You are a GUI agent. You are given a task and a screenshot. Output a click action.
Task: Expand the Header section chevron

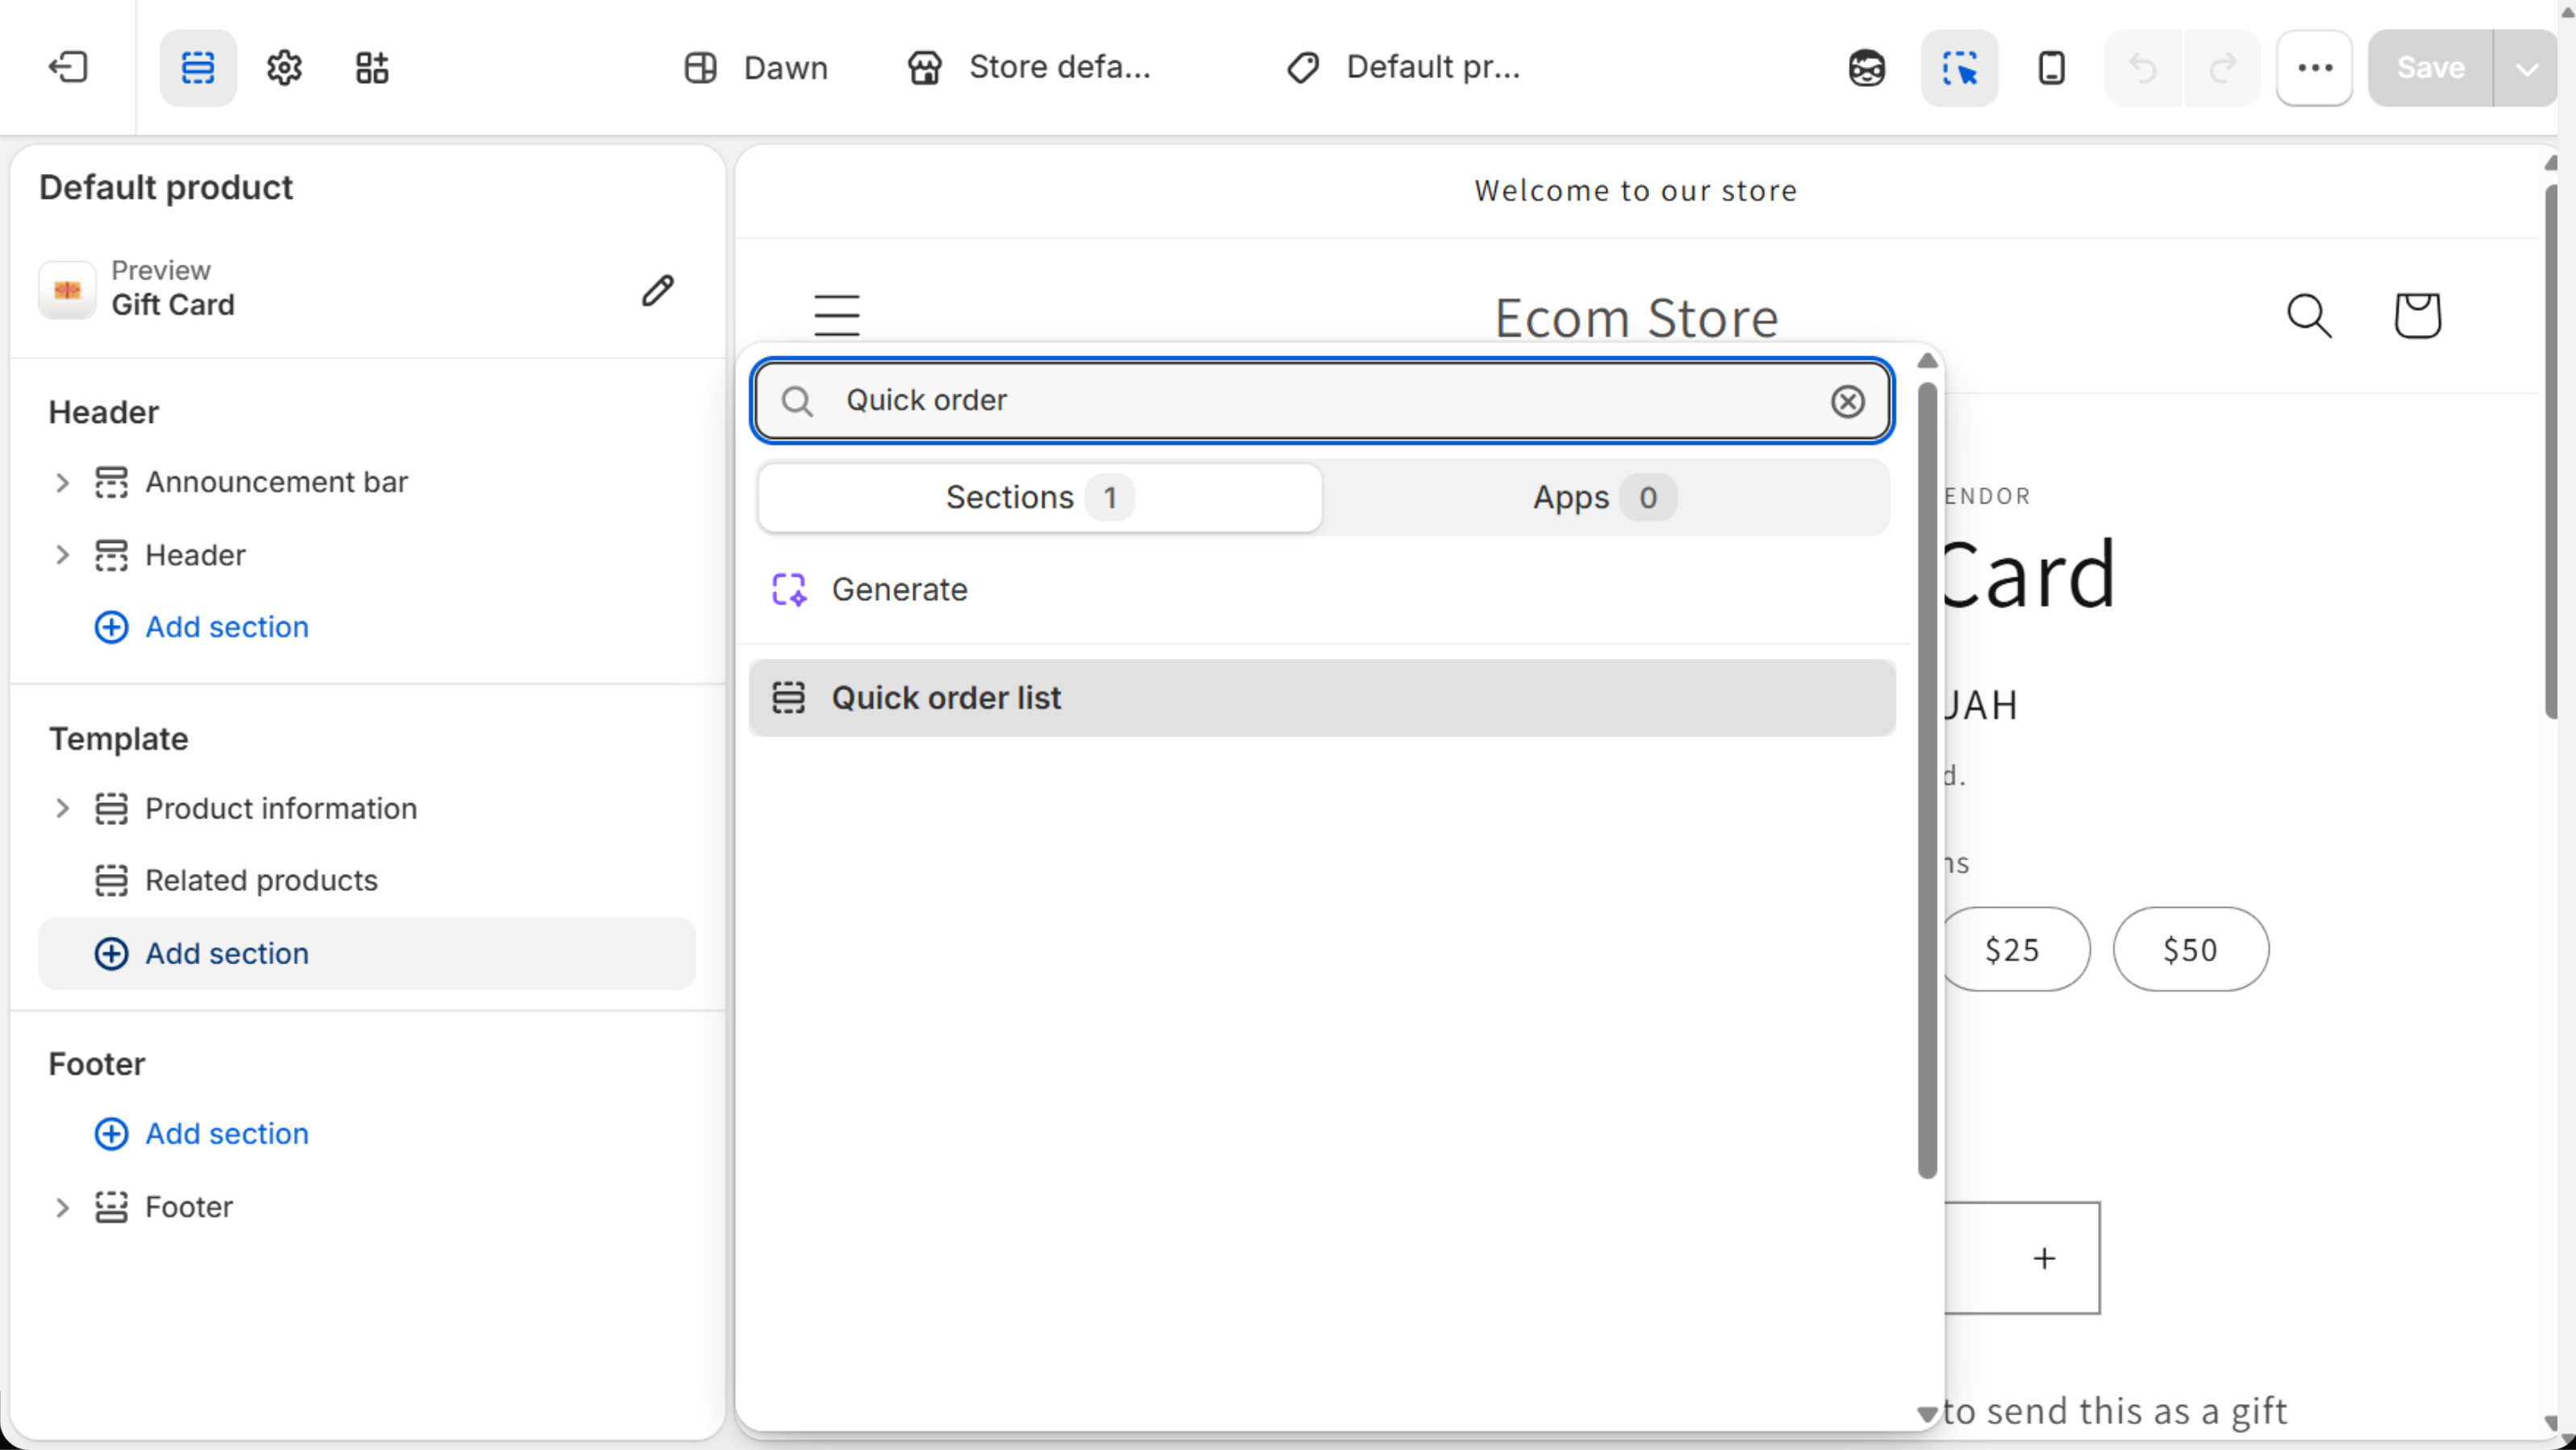62,554
